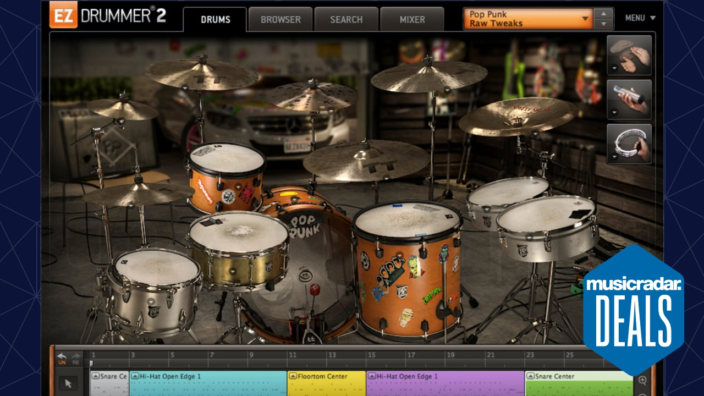Step to next preset with down arrow
This screenshot has width=704, height=396.
point(604,24)
